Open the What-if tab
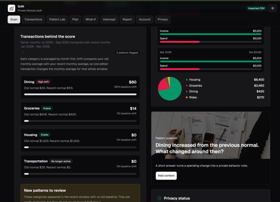This screenshot has width=280, height=202. (x=91, y=19)
